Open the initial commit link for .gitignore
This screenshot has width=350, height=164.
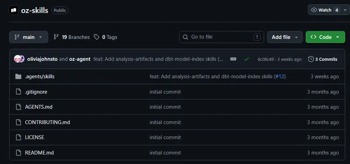[165, 92]
